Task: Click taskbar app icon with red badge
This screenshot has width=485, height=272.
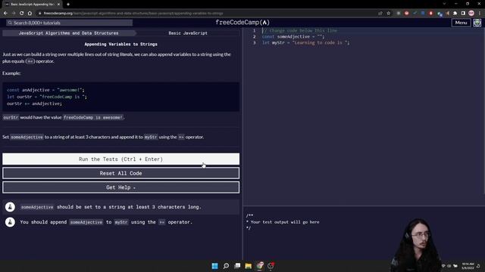Action: point(271,266)
